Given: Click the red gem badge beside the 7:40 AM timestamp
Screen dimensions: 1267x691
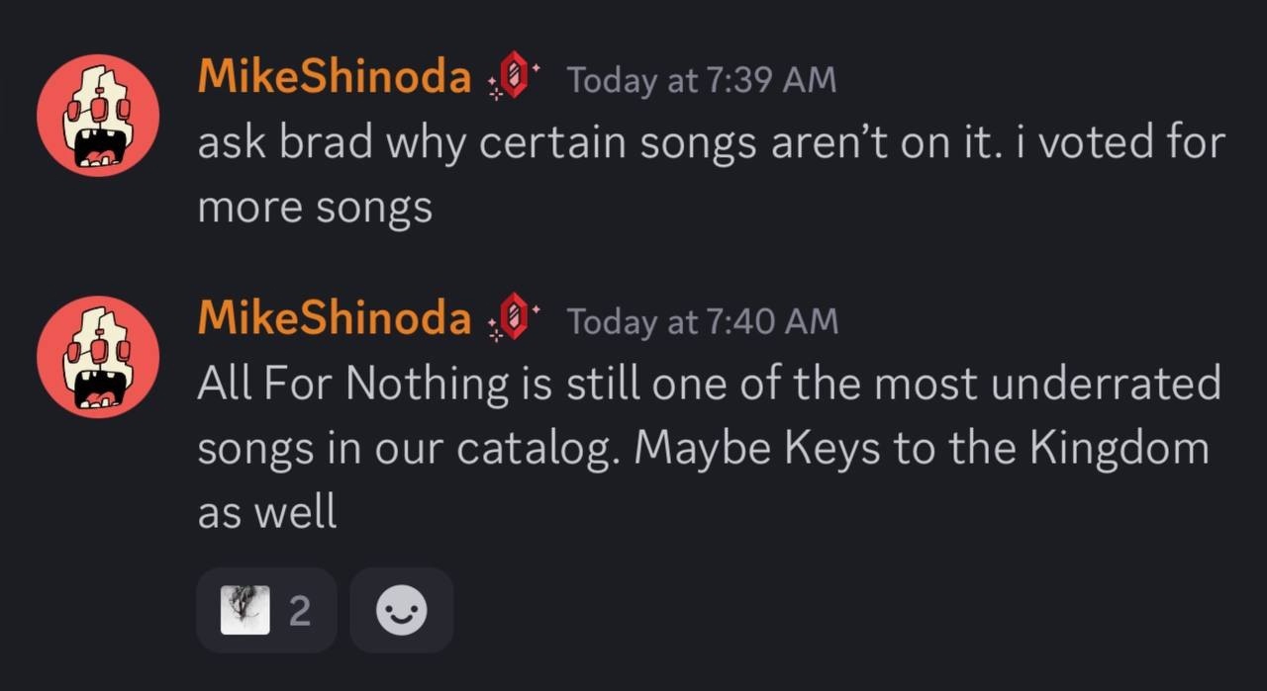Looking at the screenshot, I should (x=513, y=320).
